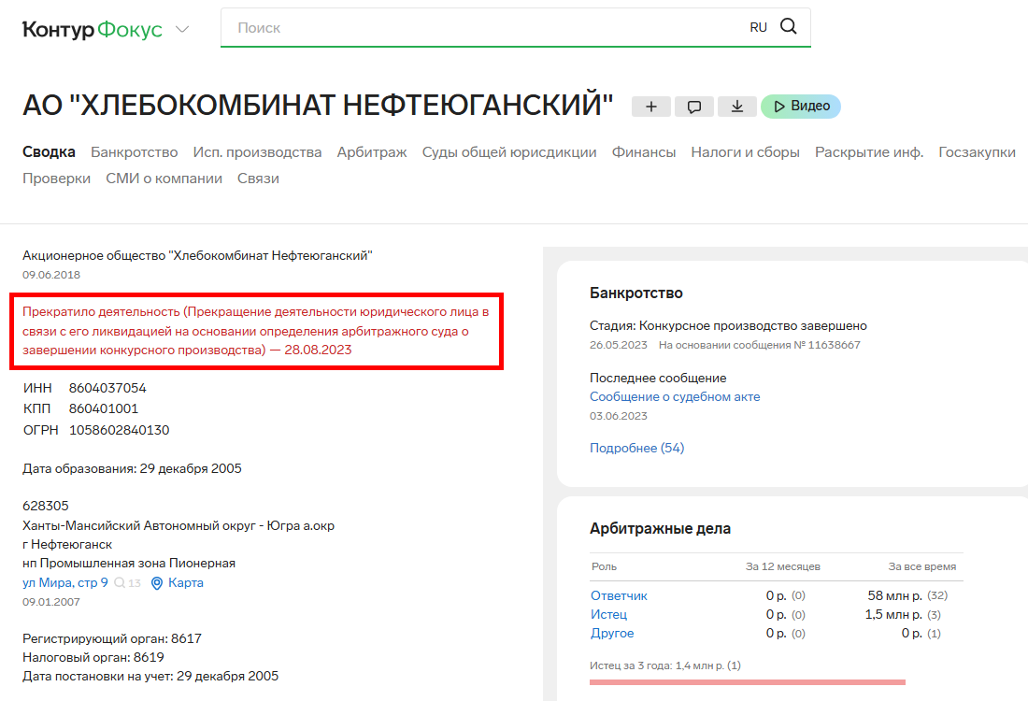Screen dimensions: 1028x701
Task: Open the Истец arbitration role link
Action: pyautogui.click(x=608, y=614)
